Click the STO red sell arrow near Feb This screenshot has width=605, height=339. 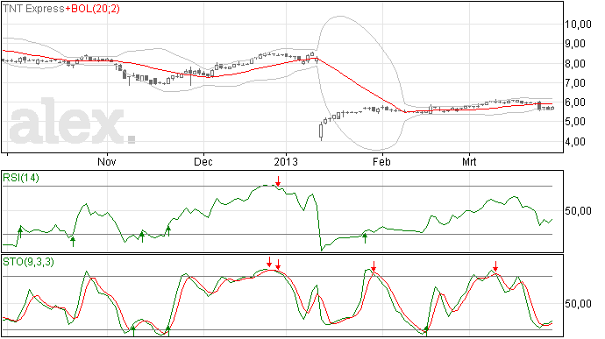(374, 266)
